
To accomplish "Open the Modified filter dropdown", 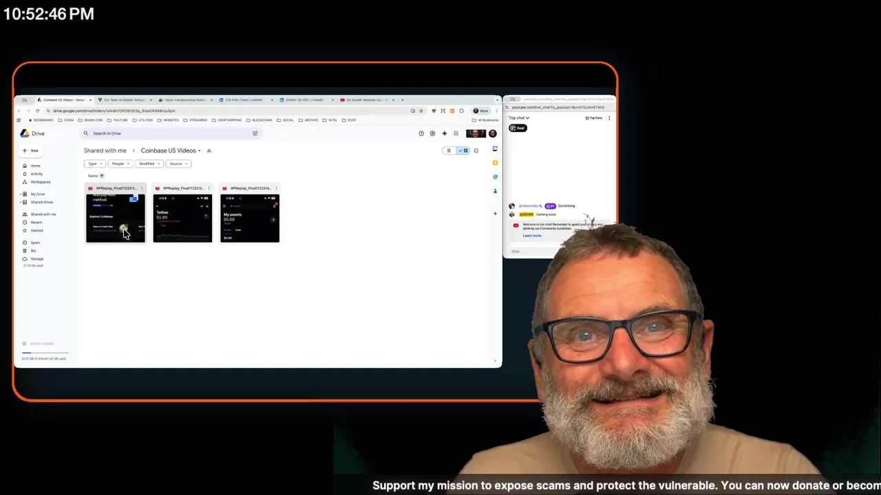I will (149, 164).
